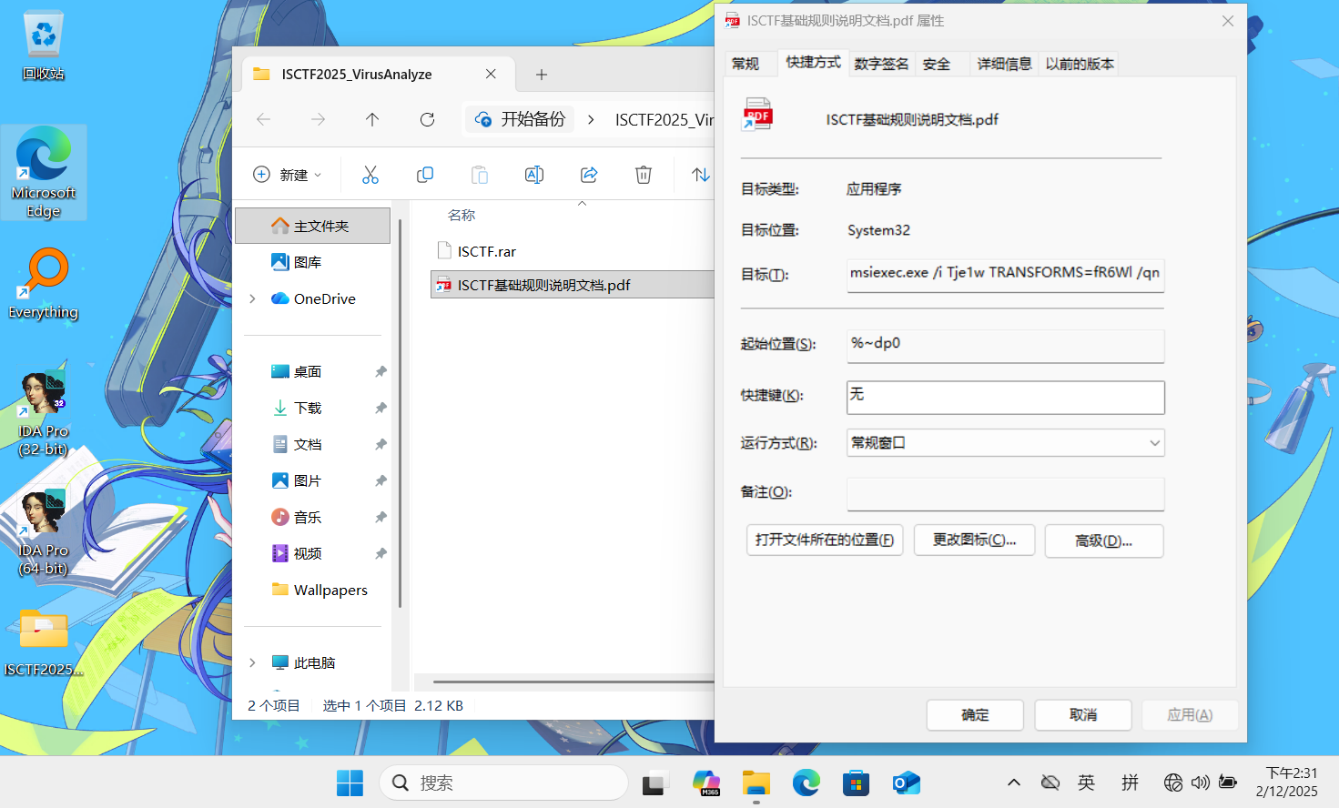Open Microsoft 365 Copilot on taskbar
This screenshot has height=808, width=1339.
tap(705, 783)
